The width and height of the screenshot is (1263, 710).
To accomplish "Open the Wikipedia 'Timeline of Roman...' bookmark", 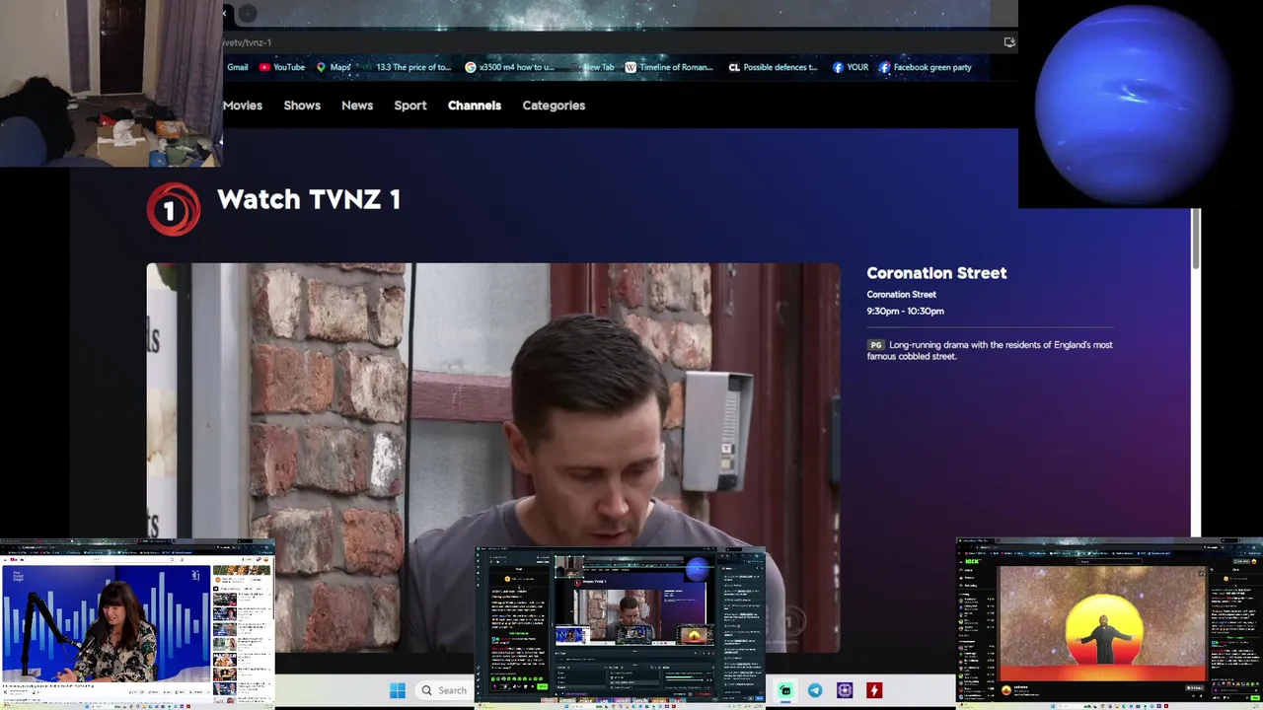I will tap(669, 67).
